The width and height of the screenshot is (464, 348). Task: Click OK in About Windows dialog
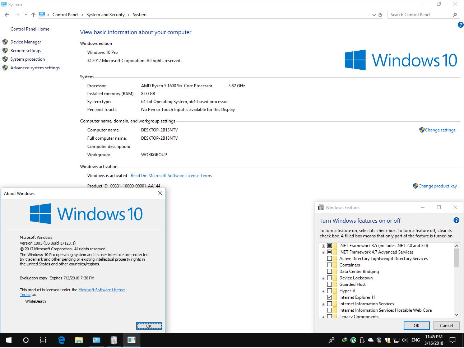click(x=149, y=326)
